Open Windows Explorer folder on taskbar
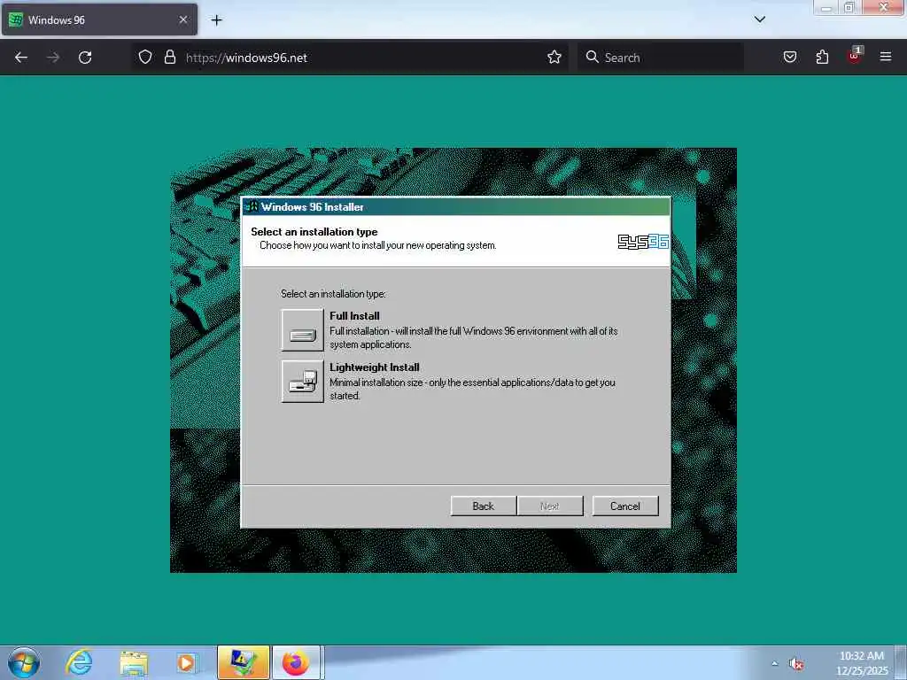Screen dimensions: 907x680 [135, 662]
